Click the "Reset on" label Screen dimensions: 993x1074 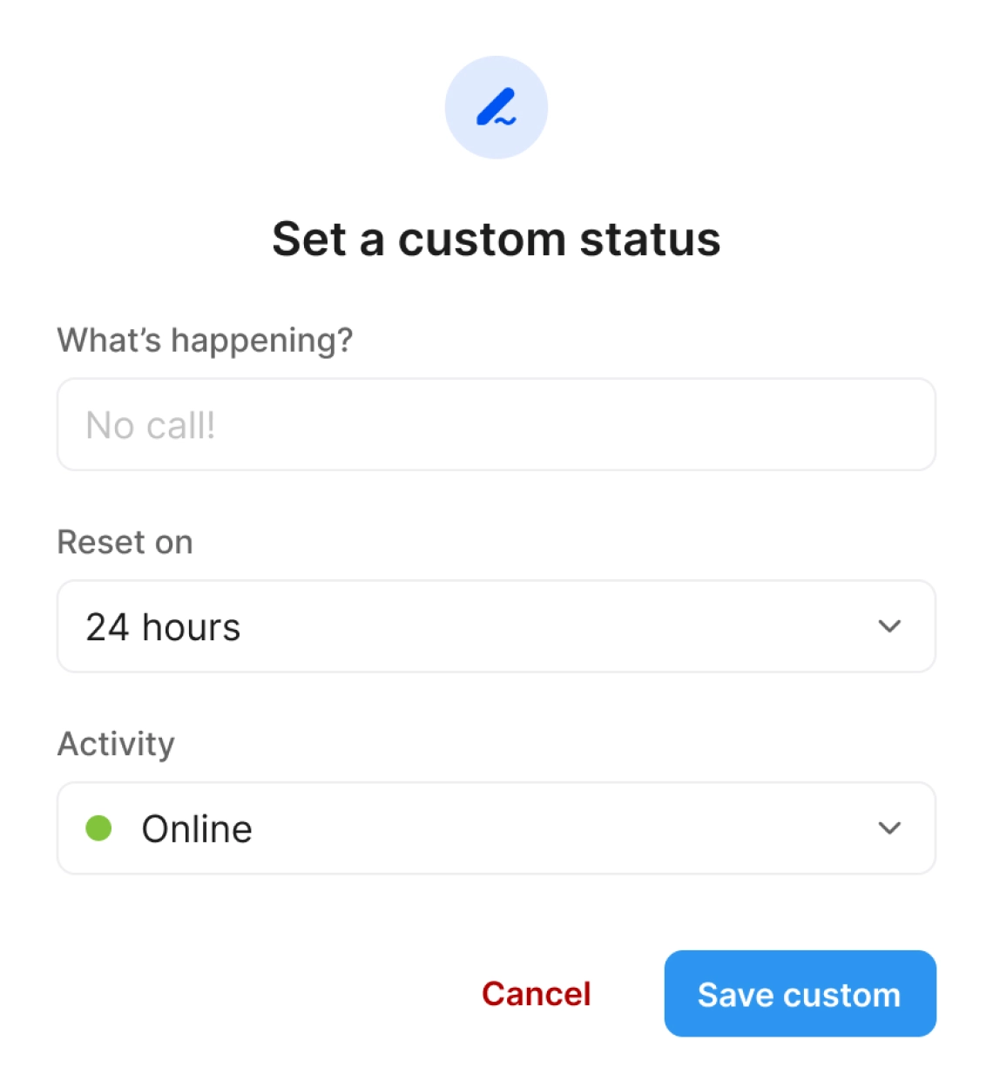tap(125, 542)
